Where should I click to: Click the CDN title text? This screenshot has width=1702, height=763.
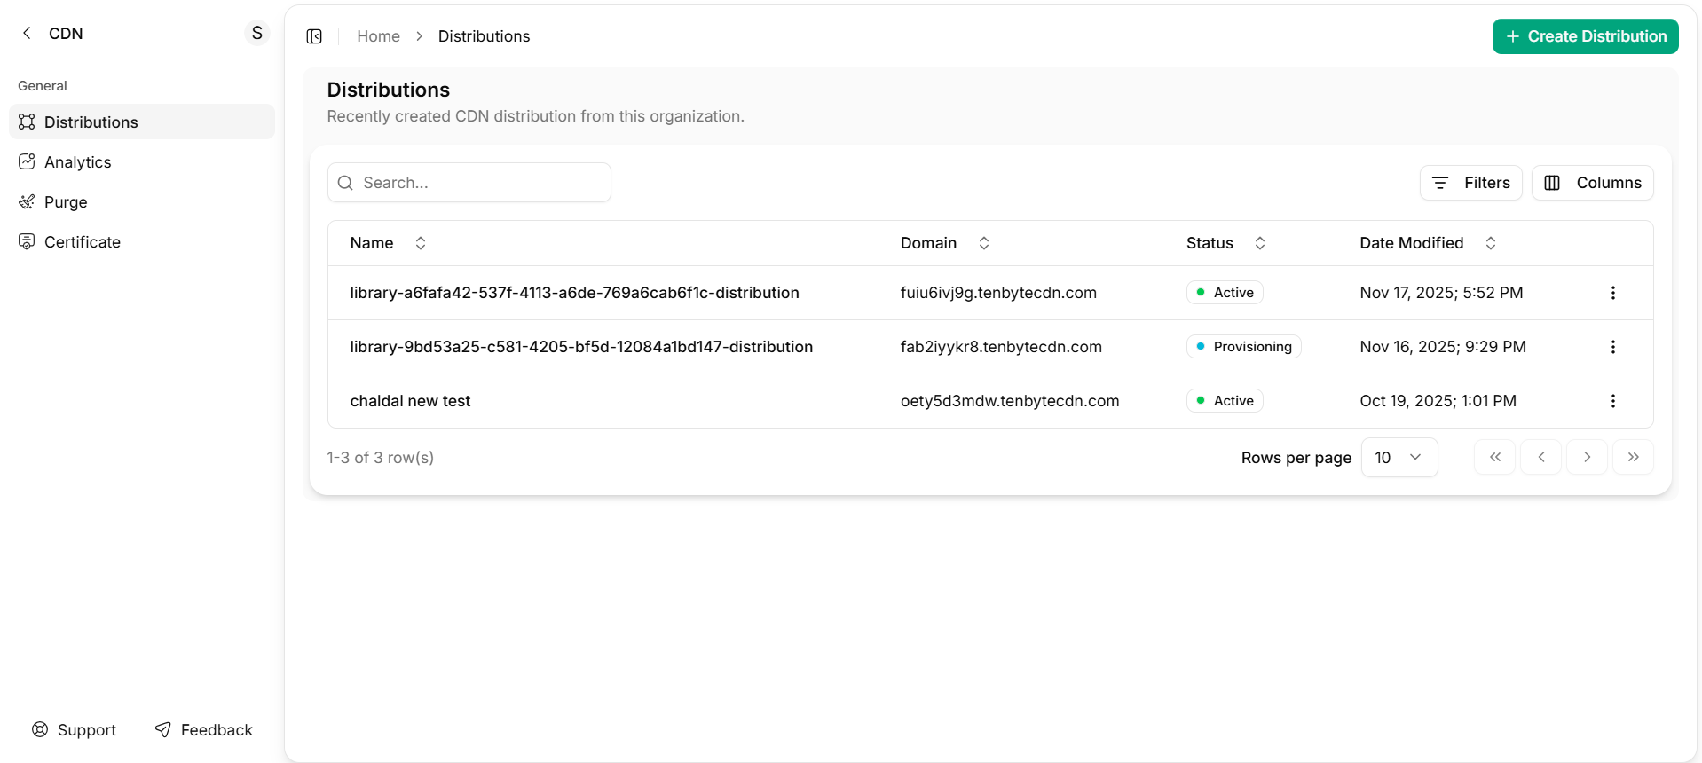(x=66, y=33)
